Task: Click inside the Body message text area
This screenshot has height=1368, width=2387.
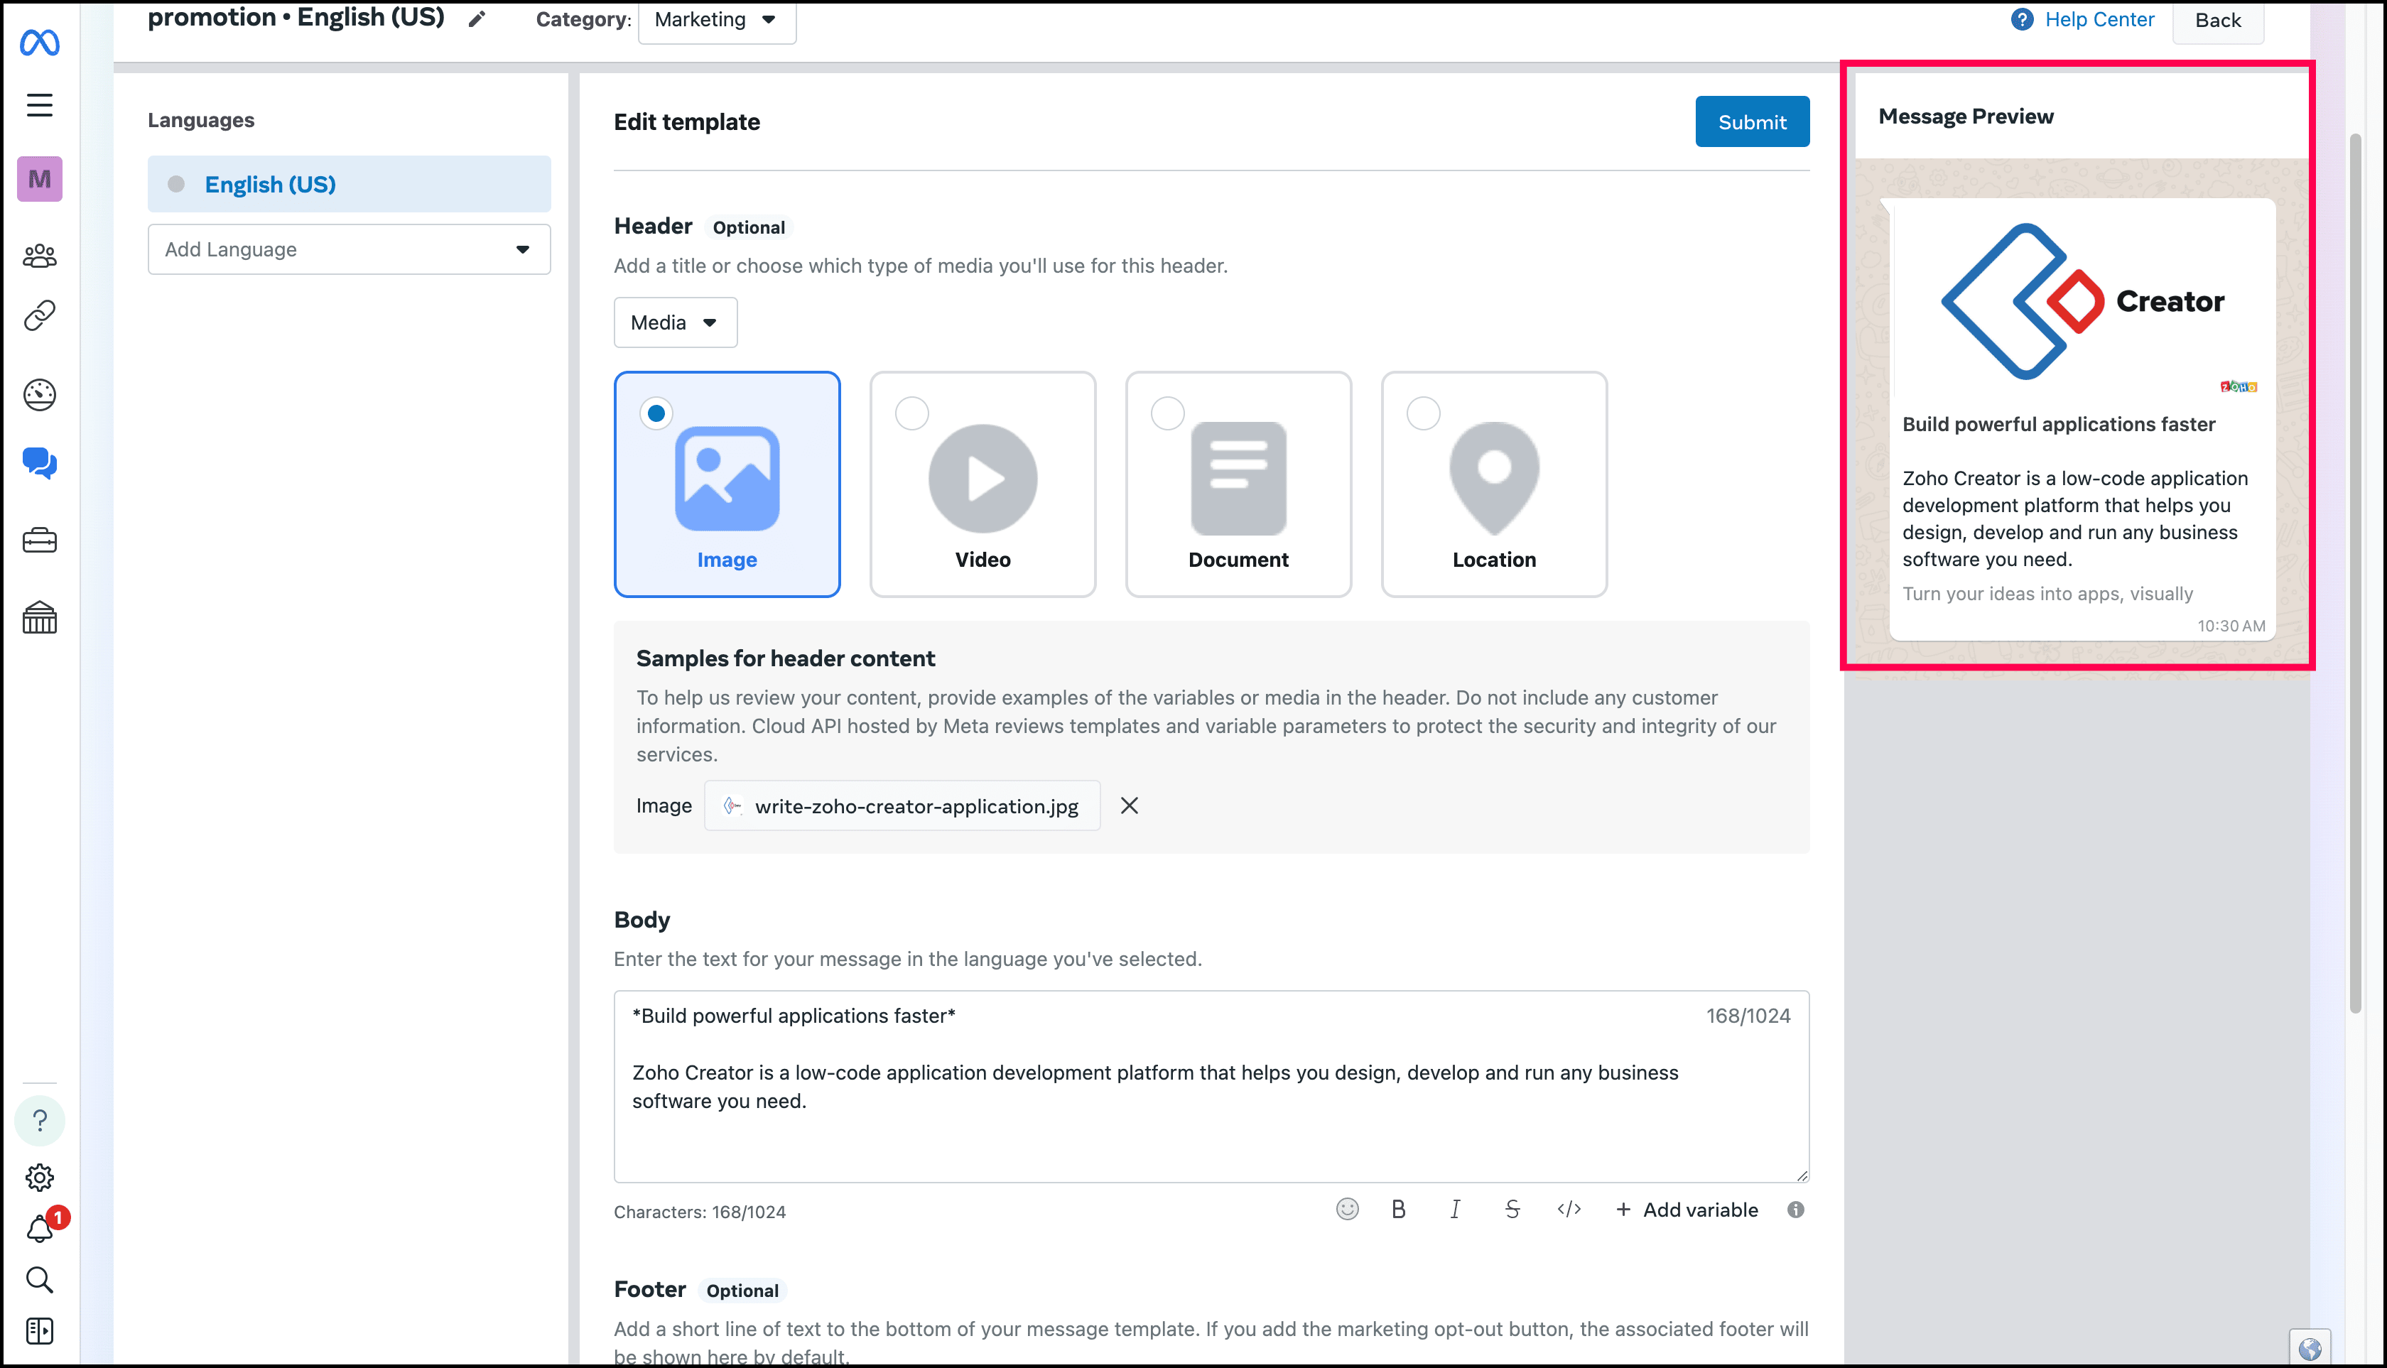Action: pos(1211,1127)
